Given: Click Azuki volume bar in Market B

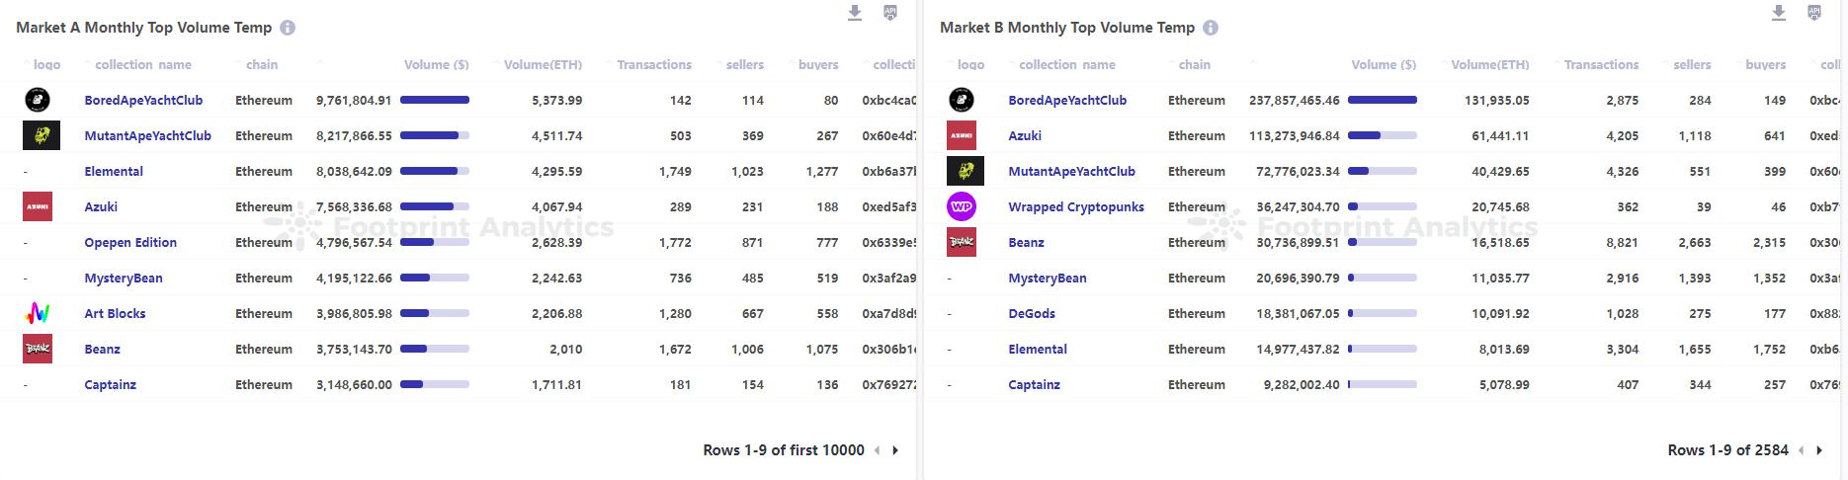Looking at the screenshot, I should click(x=1382, y=136).
